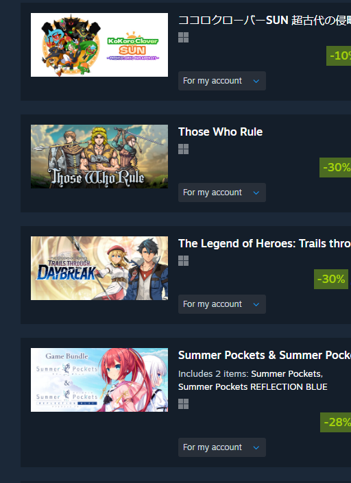Screen dimensions: 351x483
Task: Click Windows platform icon under Those Who Rule
Action: pos(183,149)
